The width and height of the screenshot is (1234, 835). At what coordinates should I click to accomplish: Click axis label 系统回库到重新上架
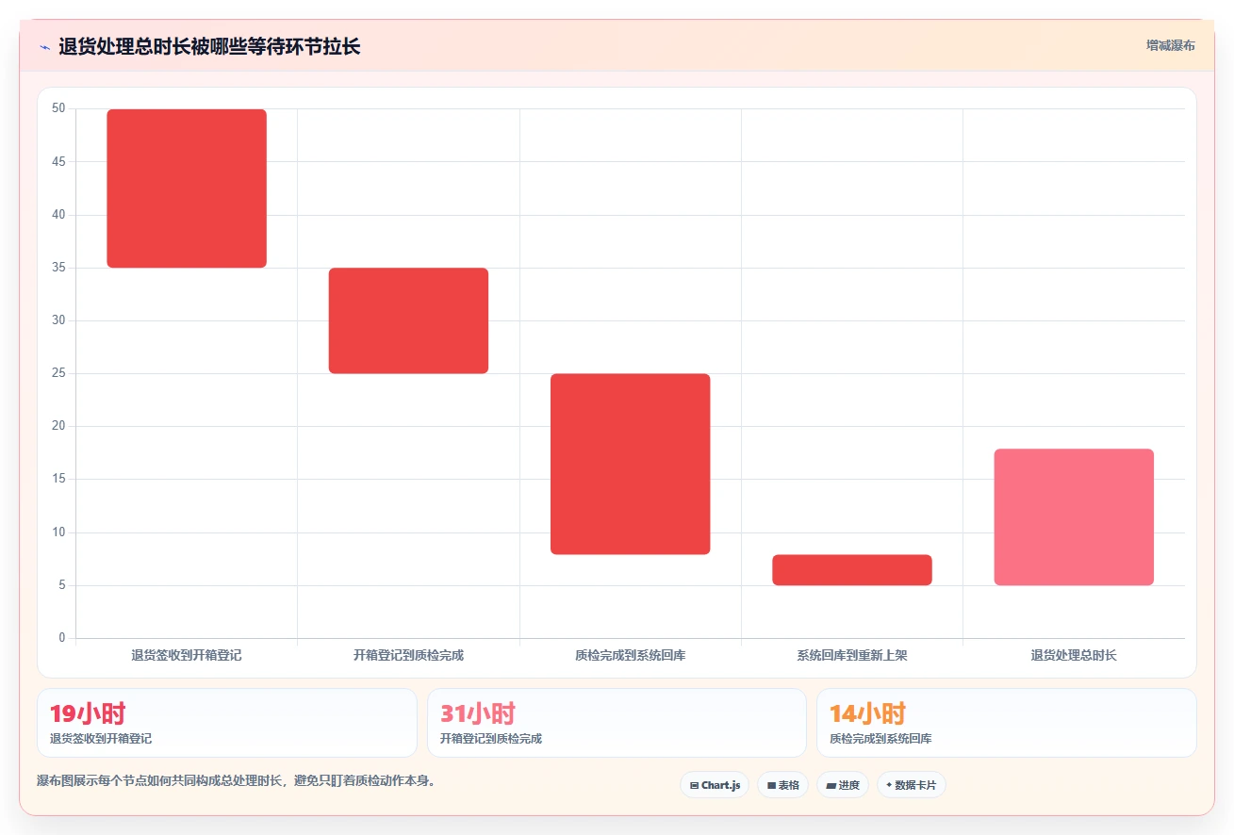pyautogui.click(x=852, y=655)
